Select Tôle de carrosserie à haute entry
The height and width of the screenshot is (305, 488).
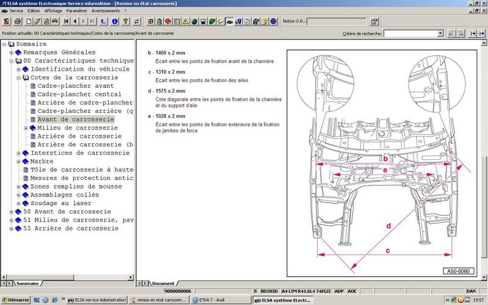(x=82, y=170)
